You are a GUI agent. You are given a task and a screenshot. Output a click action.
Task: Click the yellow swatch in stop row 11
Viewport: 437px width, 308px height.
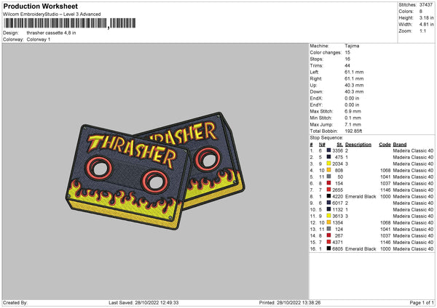click(329, 216)
